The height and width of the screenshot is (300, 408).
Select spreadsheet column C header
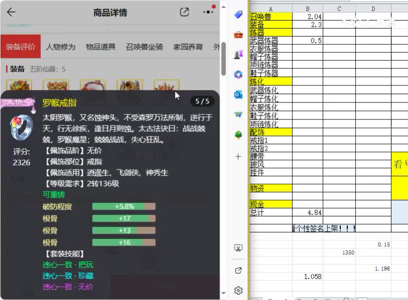point(339,8)
